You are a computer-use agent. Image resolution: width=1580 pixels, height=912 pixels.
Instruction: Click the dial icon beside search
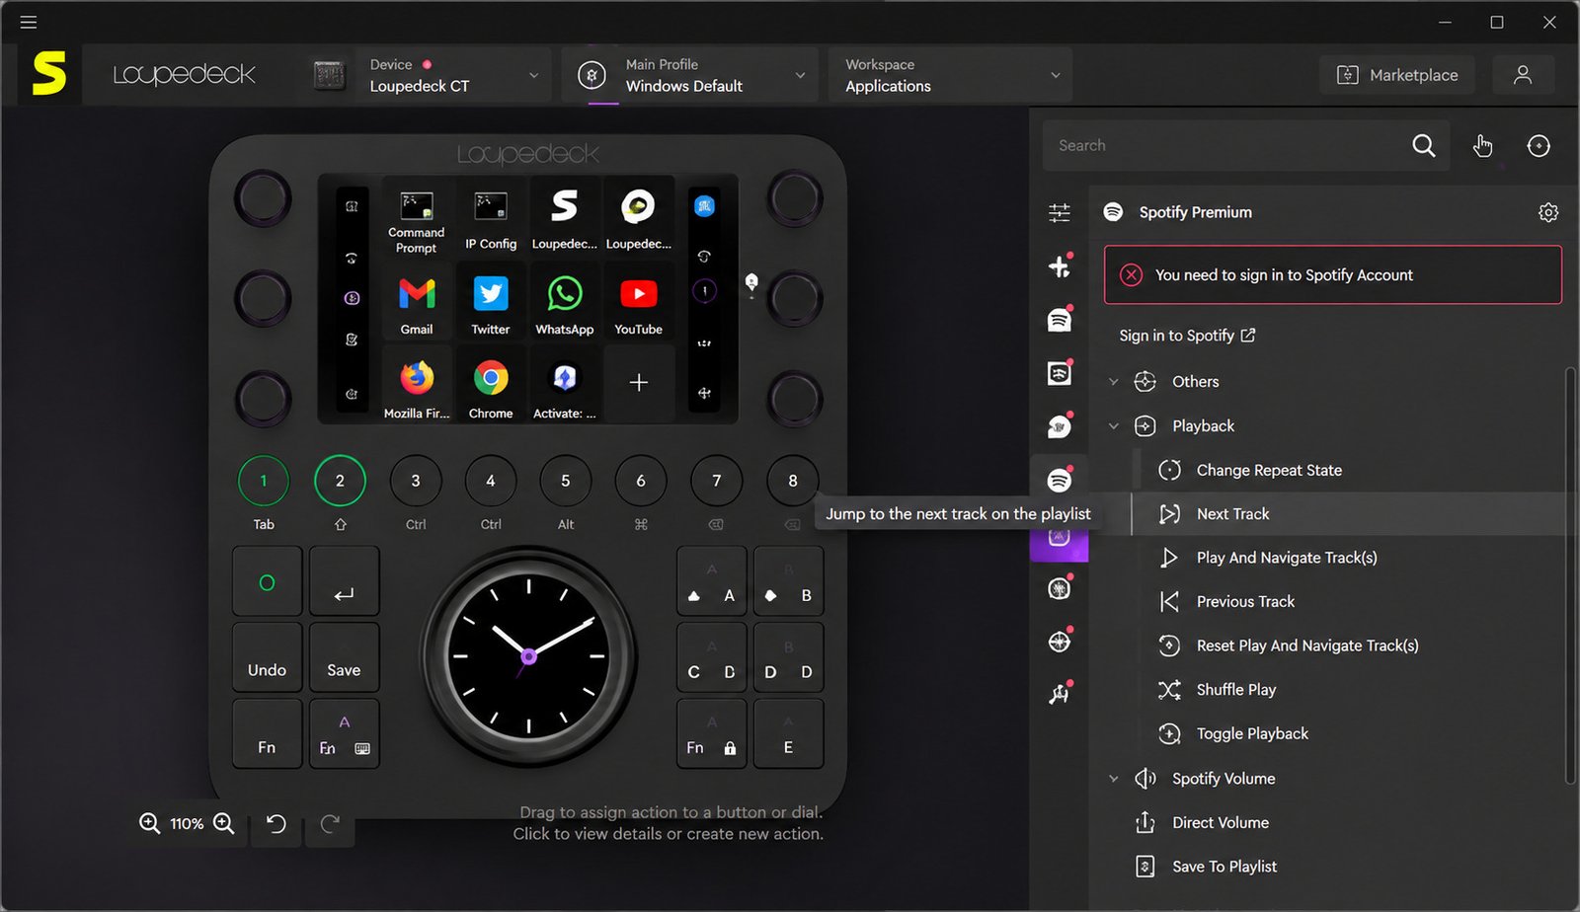(1539, 146)
